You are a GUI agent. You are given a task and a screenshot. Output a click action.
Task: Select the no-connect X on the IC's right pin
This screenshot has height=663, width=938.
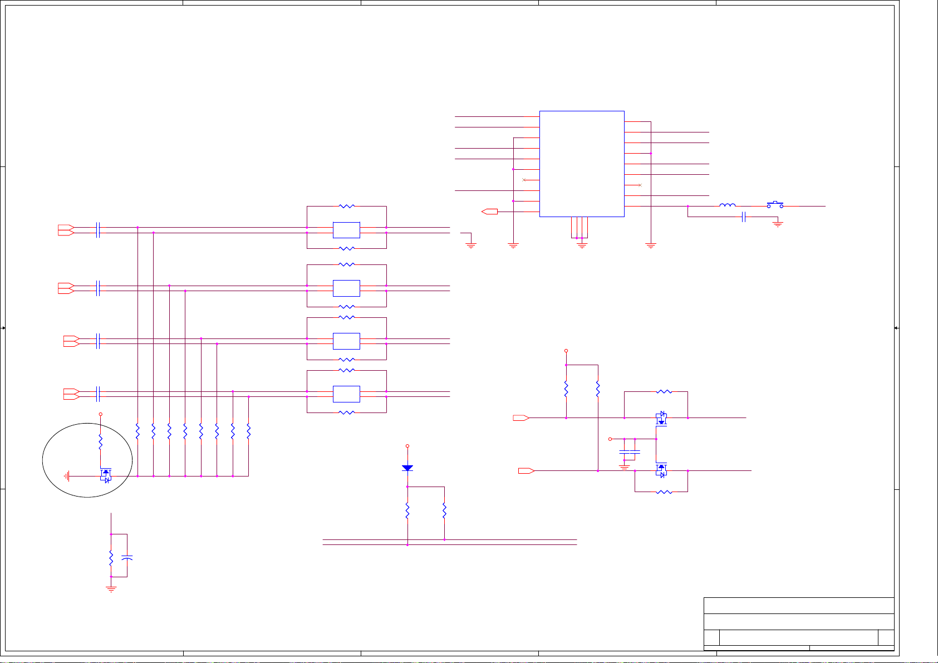coord(640,185)
